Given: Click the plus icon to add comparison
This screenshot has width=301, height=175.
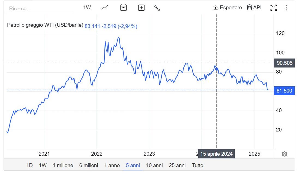Looking at the screenshot, I should tap(141, 8).
